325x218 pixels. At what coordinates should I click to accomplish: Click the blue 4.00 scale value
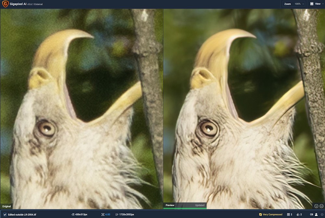(x=108, y=214)
